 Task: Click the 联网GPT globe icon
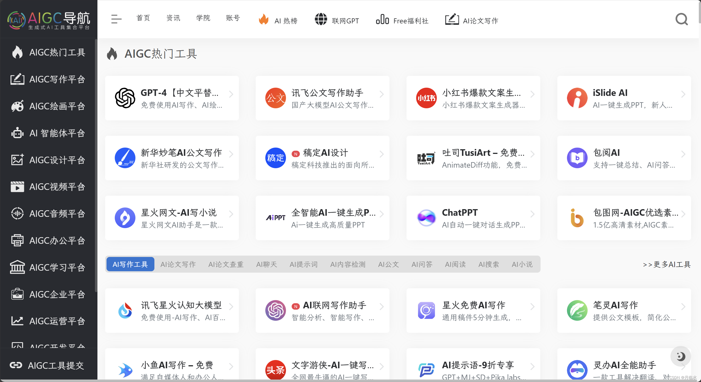pyautogui.click(x=321, y=20)
